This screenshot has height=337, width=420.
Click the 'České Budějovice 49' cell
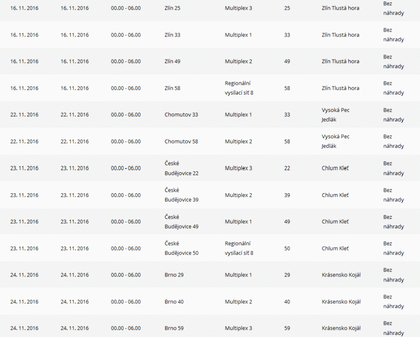click(181, 222)
